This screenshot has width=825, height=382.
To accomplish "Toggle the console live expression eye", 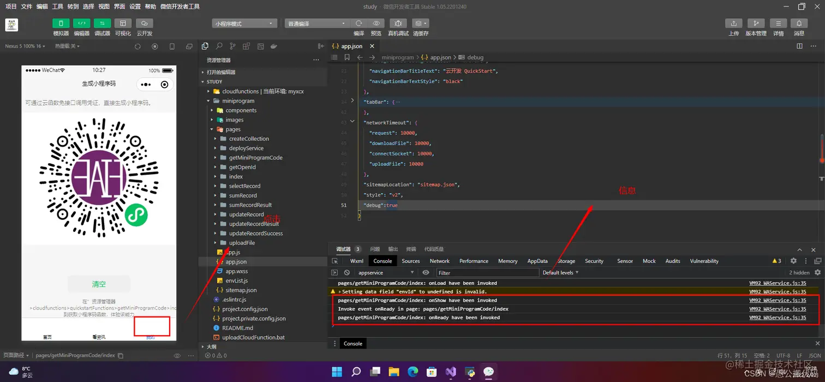I will tap(426, 272).
